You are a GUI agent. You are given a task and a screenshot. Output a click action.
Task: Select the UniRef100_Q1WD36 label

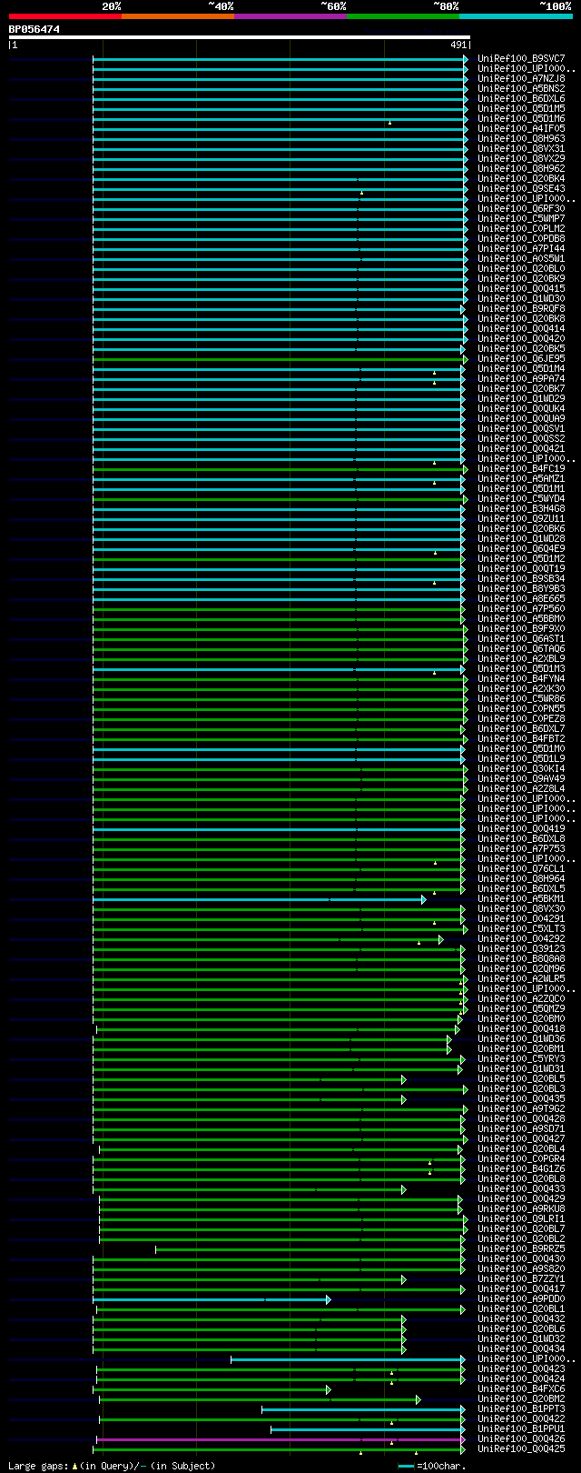[521, 1039]
